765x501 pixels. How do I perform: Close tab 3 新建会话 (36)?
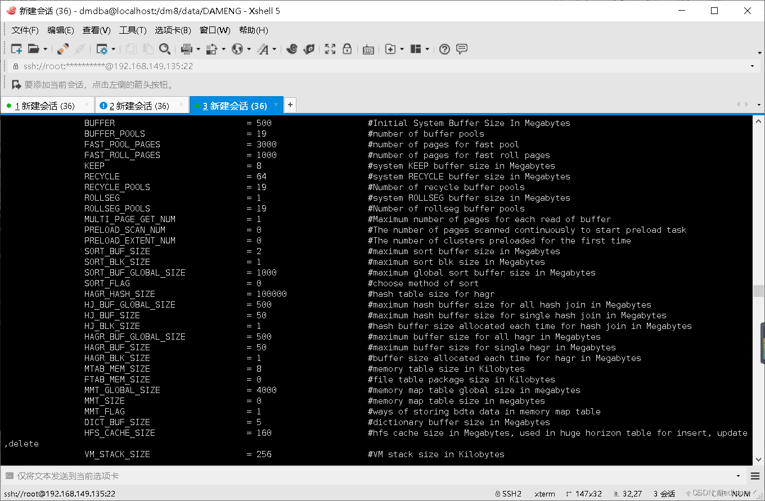[276, 105]
